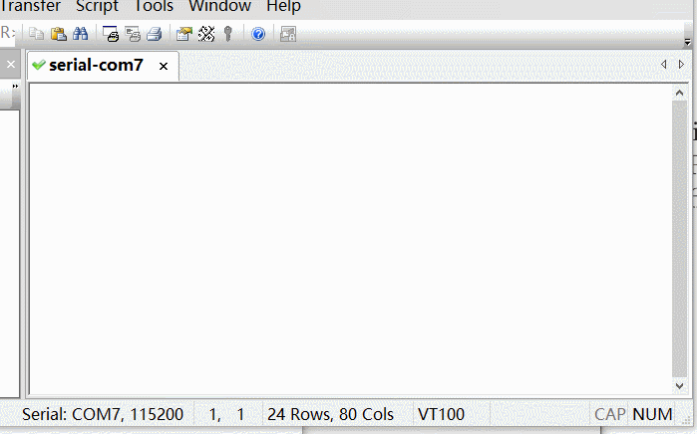This screenshot has height=434, width=697.
Task: Open the Tools menu
Action: (154, 6)
